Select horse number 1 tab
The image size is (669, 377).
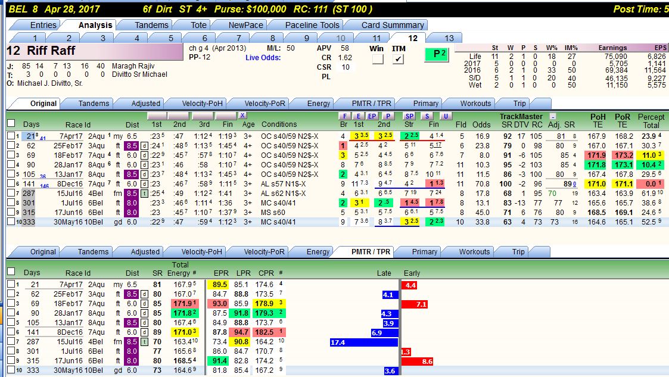pos(35,38)
